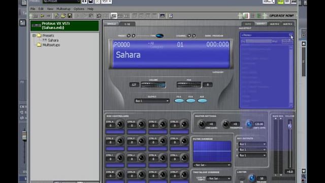
Task: Turn the CTRL K knob
Action: [162, 158]
